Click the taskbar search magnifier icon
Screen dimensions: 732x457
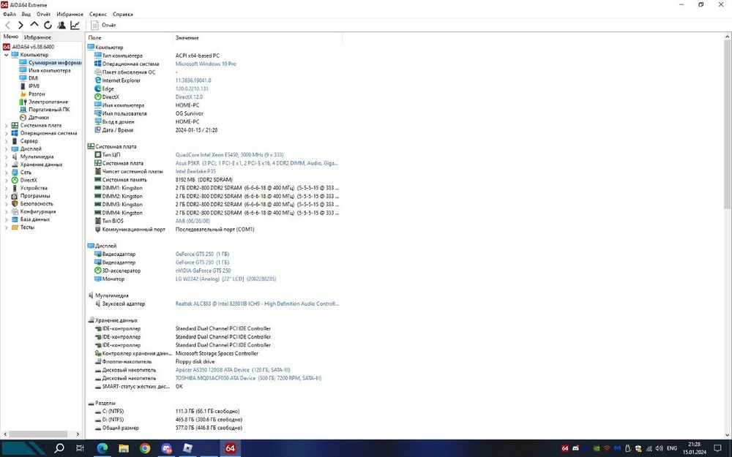[59, 448]
